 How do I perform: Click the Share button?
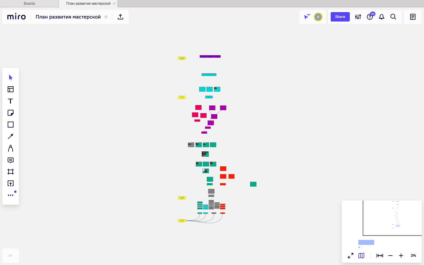pos(340,17)
